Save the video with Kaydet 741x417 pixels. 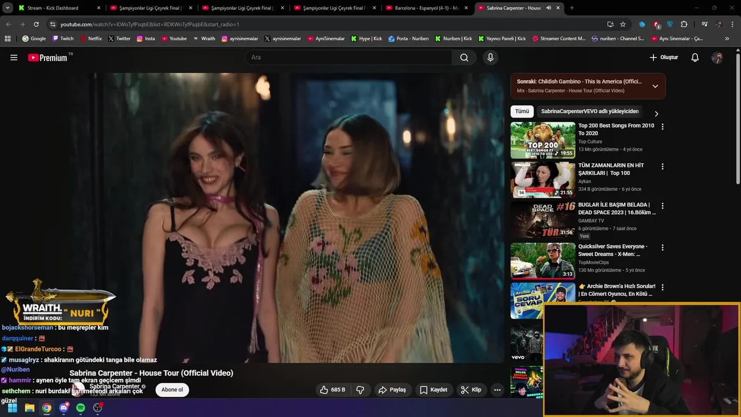coord(434,390)
